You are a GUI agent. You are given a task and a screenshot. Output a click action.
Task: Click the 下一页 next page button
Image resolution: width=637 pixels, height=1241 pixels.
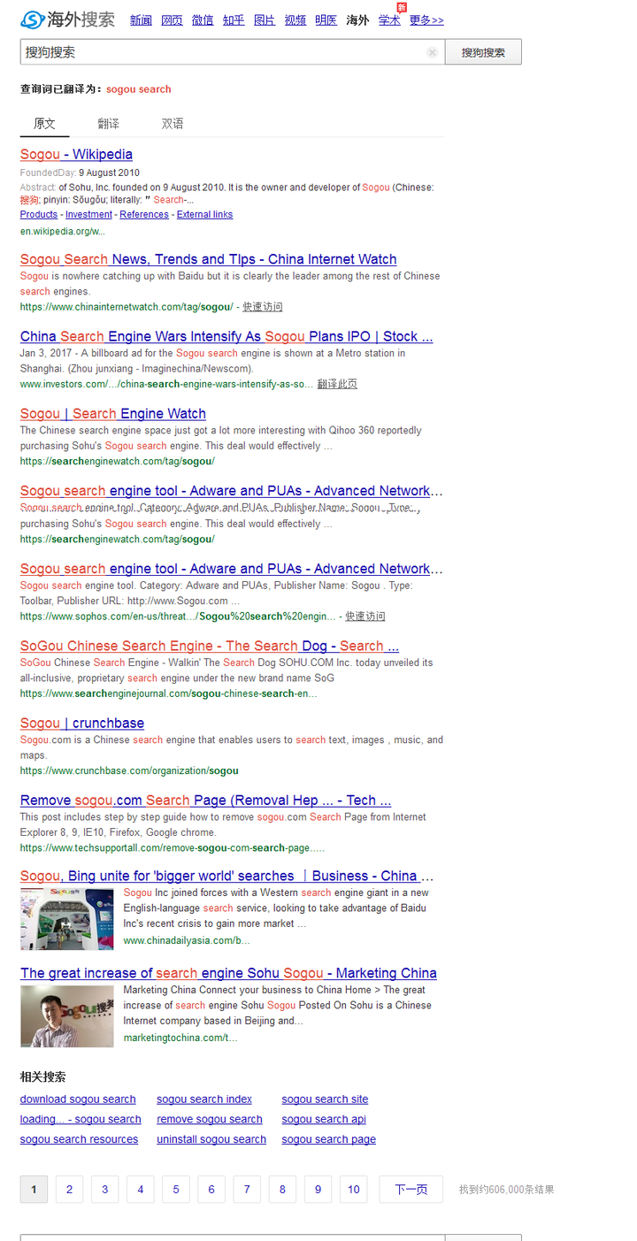pyautogui.click(x=411, y=1189)
